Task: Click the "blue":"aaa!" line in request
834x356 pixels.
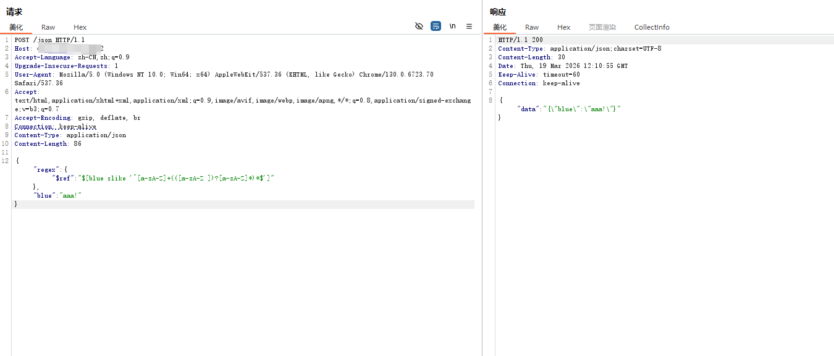Action: [57, 195]
